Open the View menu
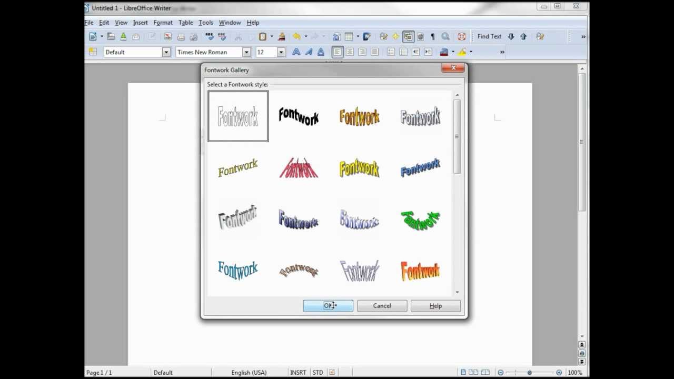The width and height of the screenshot is (674, 379). [121, 23]
